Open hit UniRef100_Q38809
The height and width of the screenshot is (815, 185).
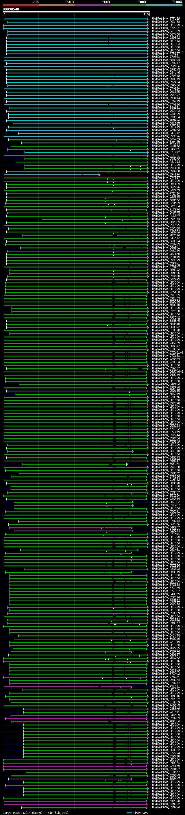point(166,114)
